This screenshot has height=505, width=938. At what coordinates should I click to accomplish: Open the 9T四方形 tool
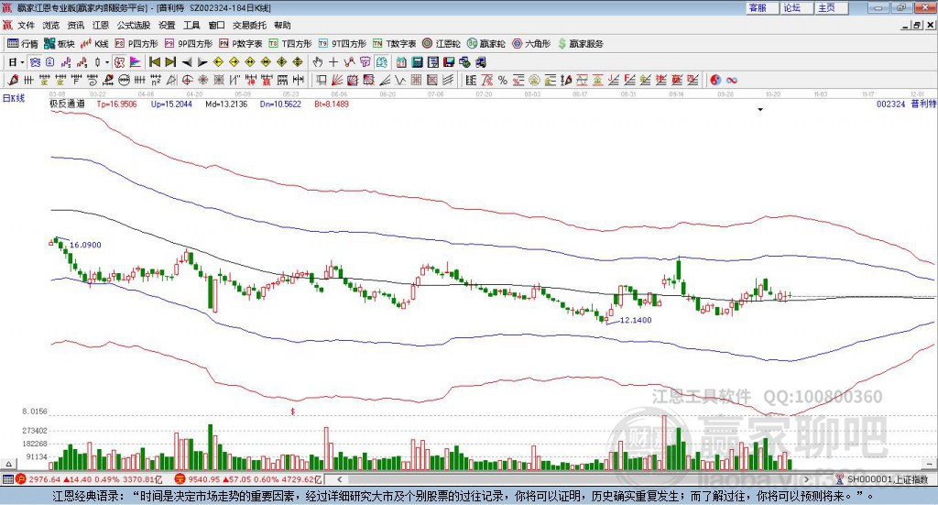tap(343, 44)
